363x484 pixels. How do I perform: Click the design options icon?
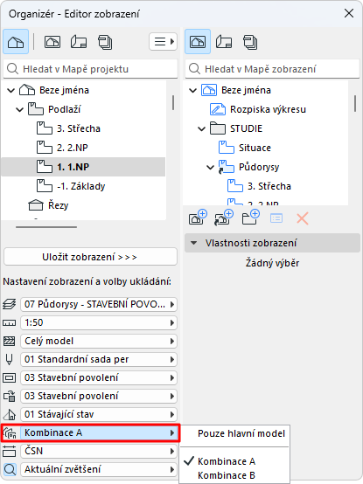(x=10, y=432)
